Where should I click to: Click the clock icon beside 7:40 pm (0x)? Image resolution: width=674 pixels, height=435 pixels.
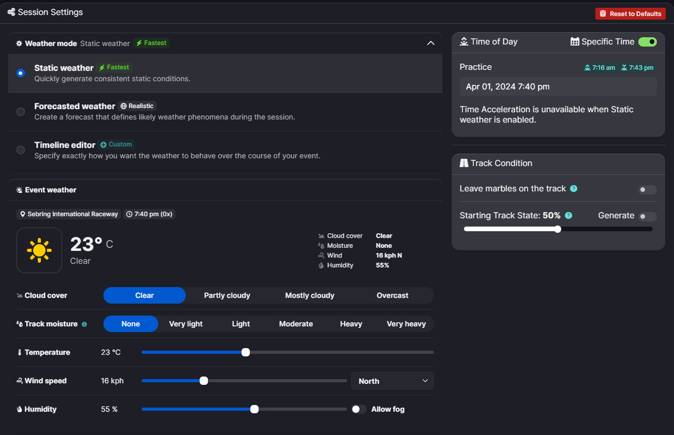click(129, 214)
